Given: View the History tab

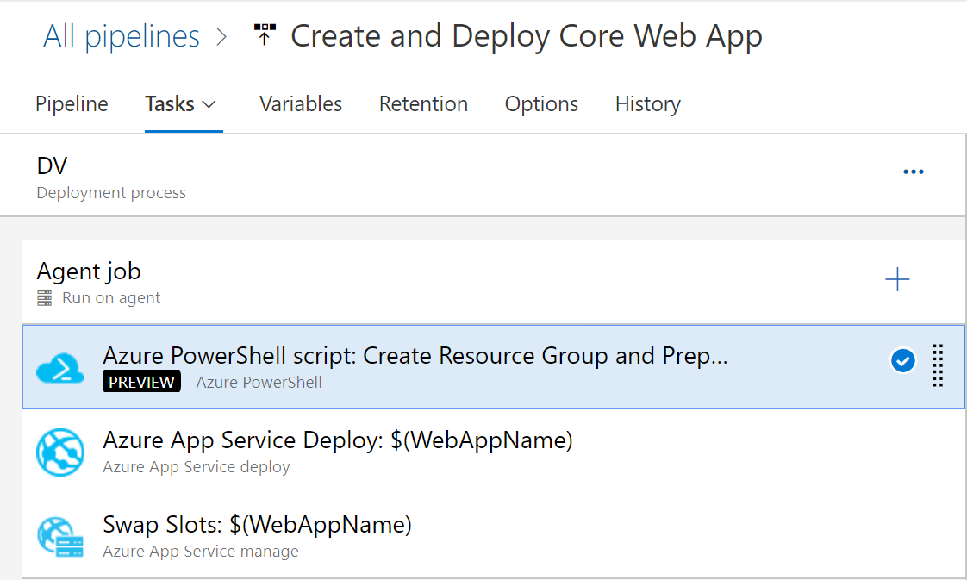Looking at the screenshot, I should (x=647, y=103).
